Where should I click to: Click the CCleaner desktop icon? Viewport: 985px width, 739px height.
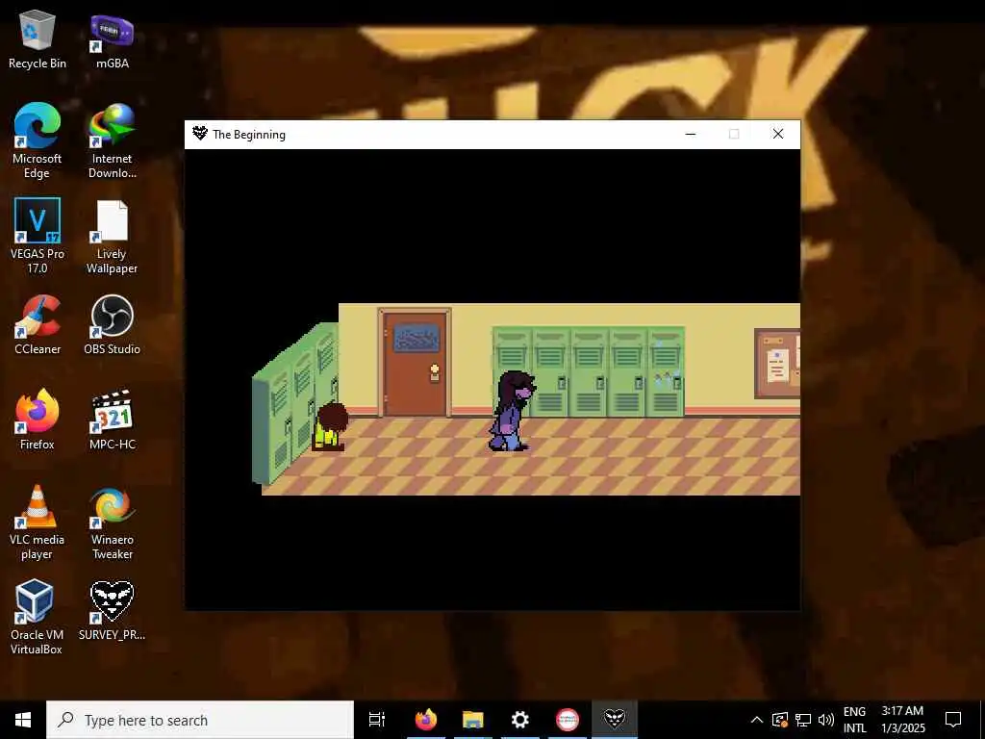pyautogui.click(x=38, y=325)
